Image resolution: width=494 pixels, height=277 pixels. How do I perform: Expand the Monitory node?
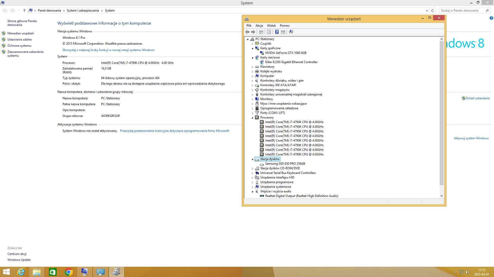click(252, 99)
